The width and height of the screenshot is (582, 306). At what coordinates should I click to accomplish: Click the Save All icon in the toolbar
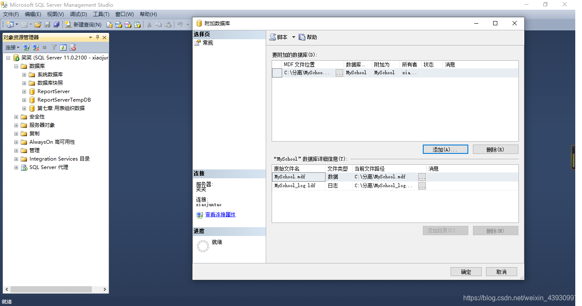click(56, 24)
